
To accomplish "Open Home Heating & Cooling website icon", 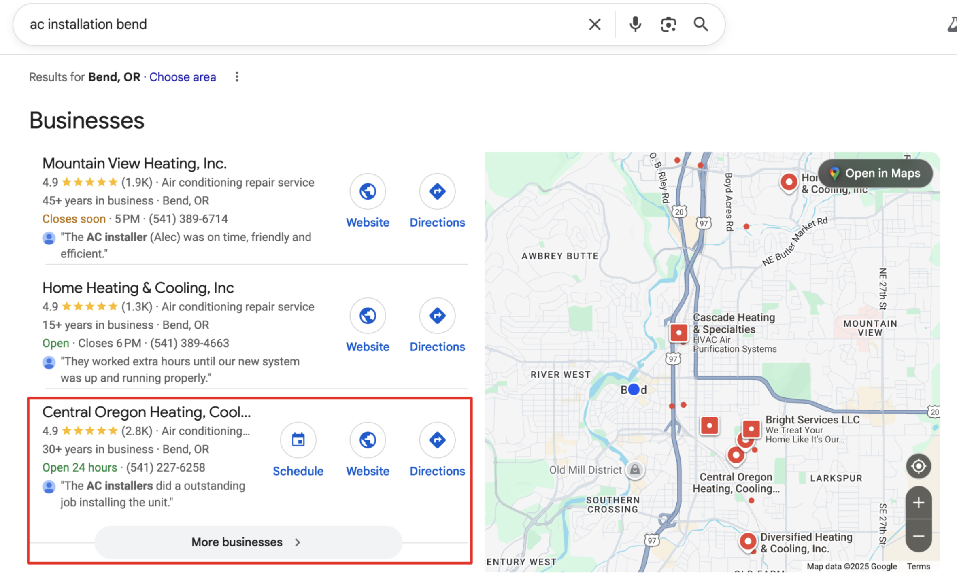I will click(368, 316).
